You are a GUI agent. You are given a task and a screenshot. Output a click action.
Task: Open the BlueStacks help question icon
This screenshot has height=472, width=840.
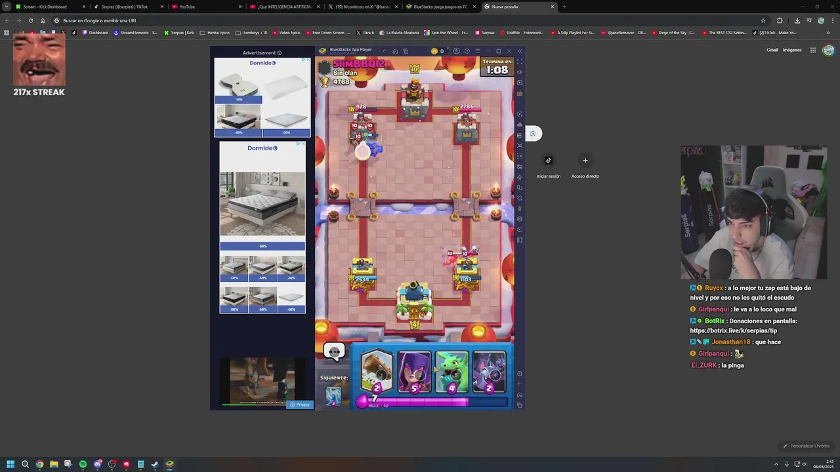click(x=467, y=51)
